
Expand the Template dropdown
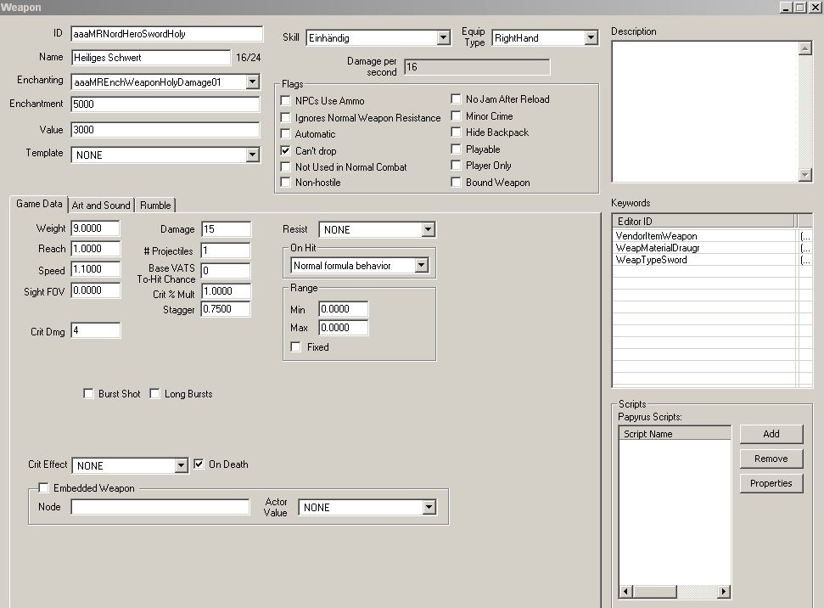pyautogui.click(x=252, y=155)
